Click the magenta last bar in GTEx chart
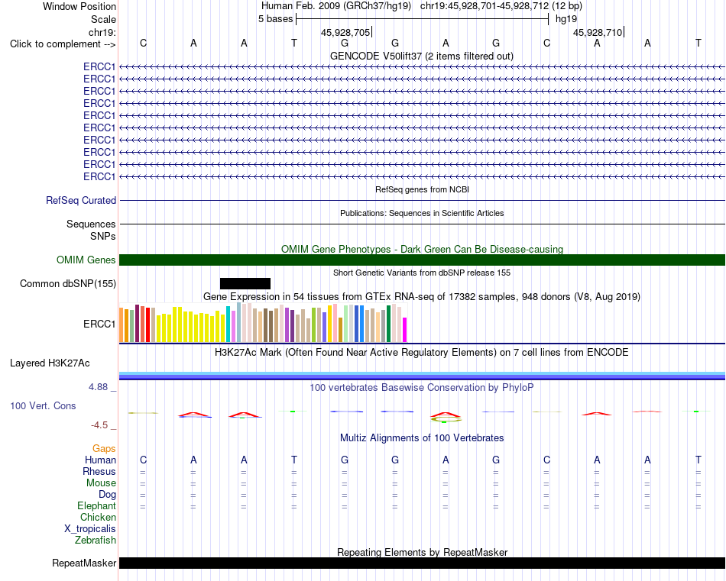Screen dimensions: 726x581 coord(405,330)
